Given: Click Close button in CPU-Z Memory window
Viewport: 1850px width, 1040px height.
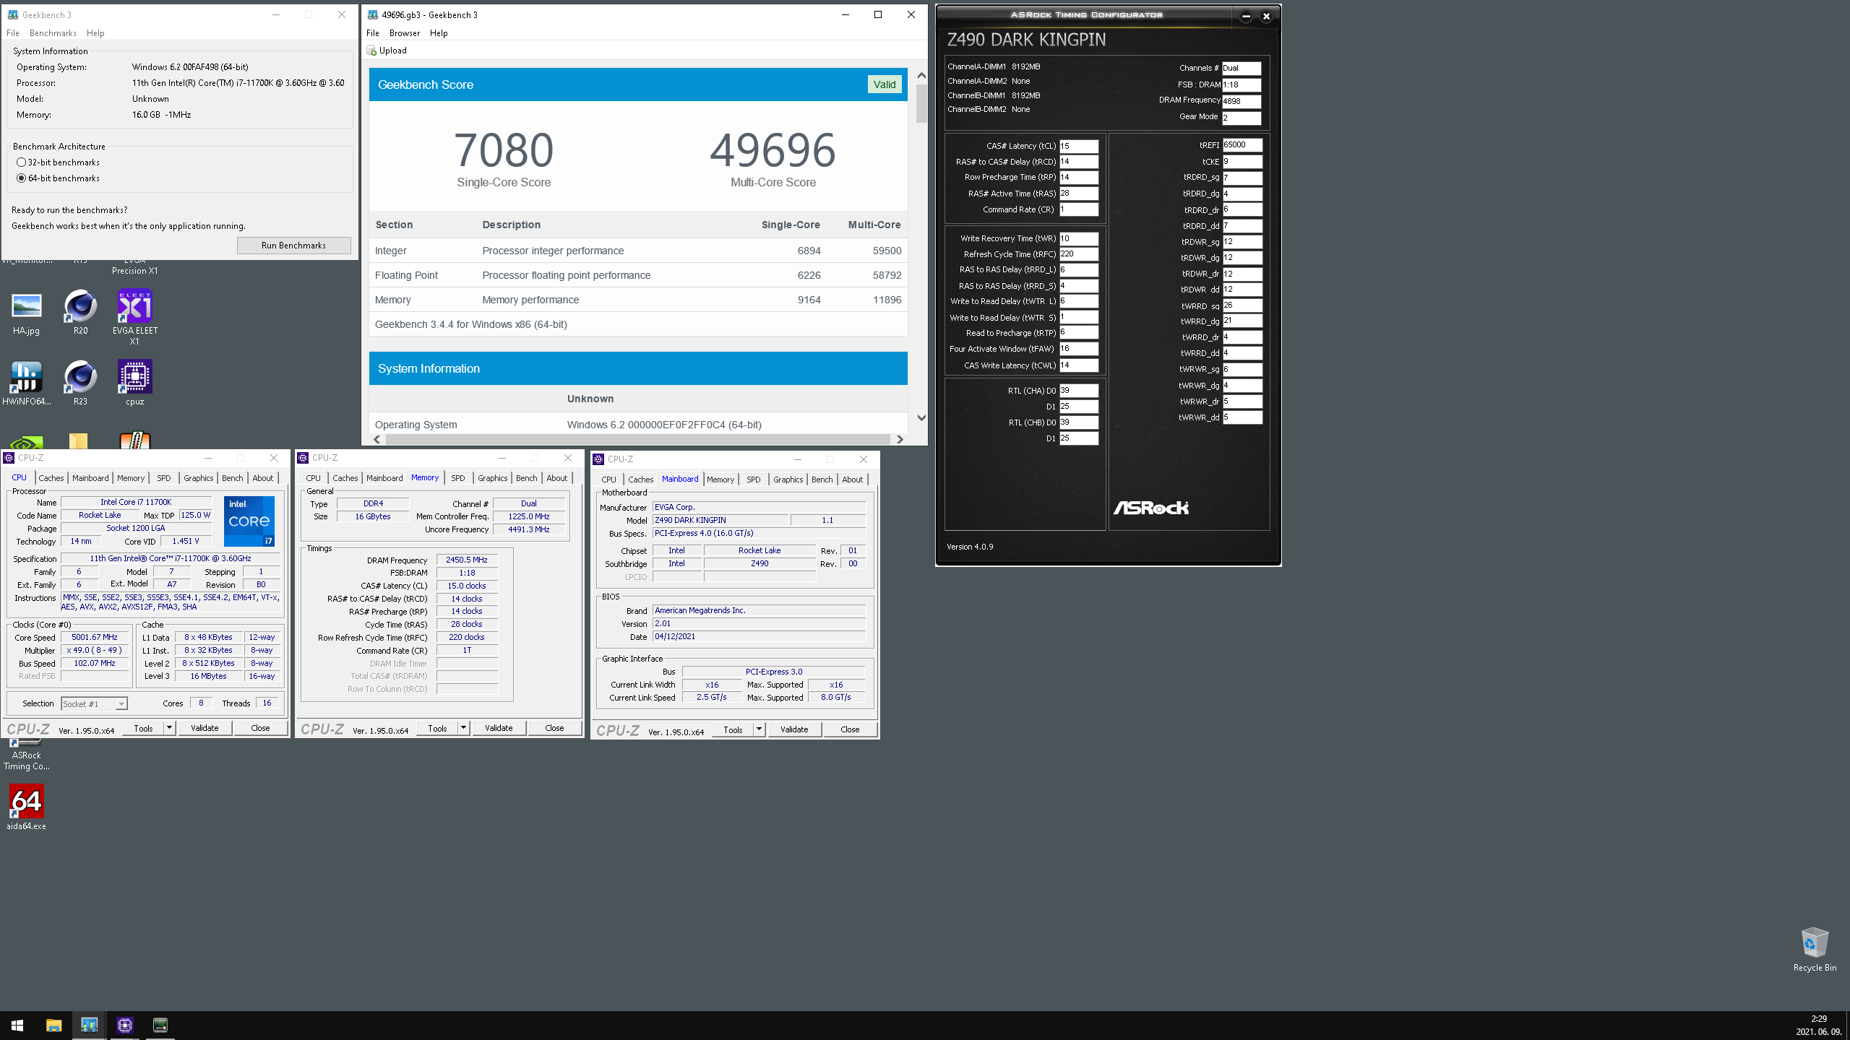Looking at the screenshot, I should coord(554,728).
